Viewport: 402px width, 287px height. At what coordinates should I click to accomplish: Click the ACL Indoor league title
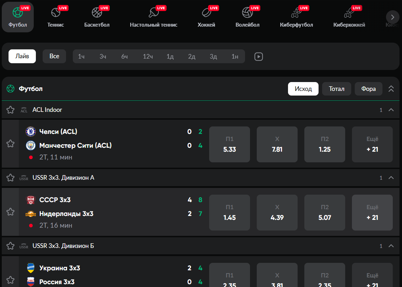pos(47,110)
